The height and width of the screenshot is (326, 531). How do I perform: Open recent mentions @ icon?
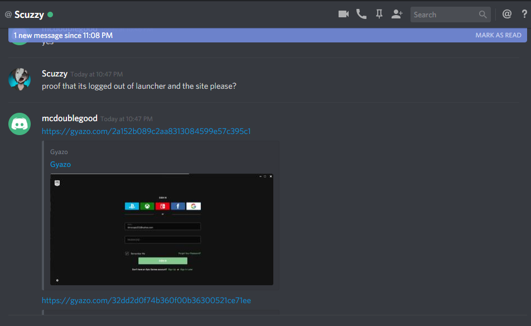(x=506, y=14)
